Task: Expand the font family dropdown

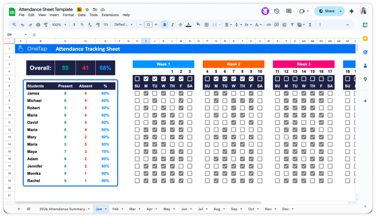Action: [x=124, y=25]
